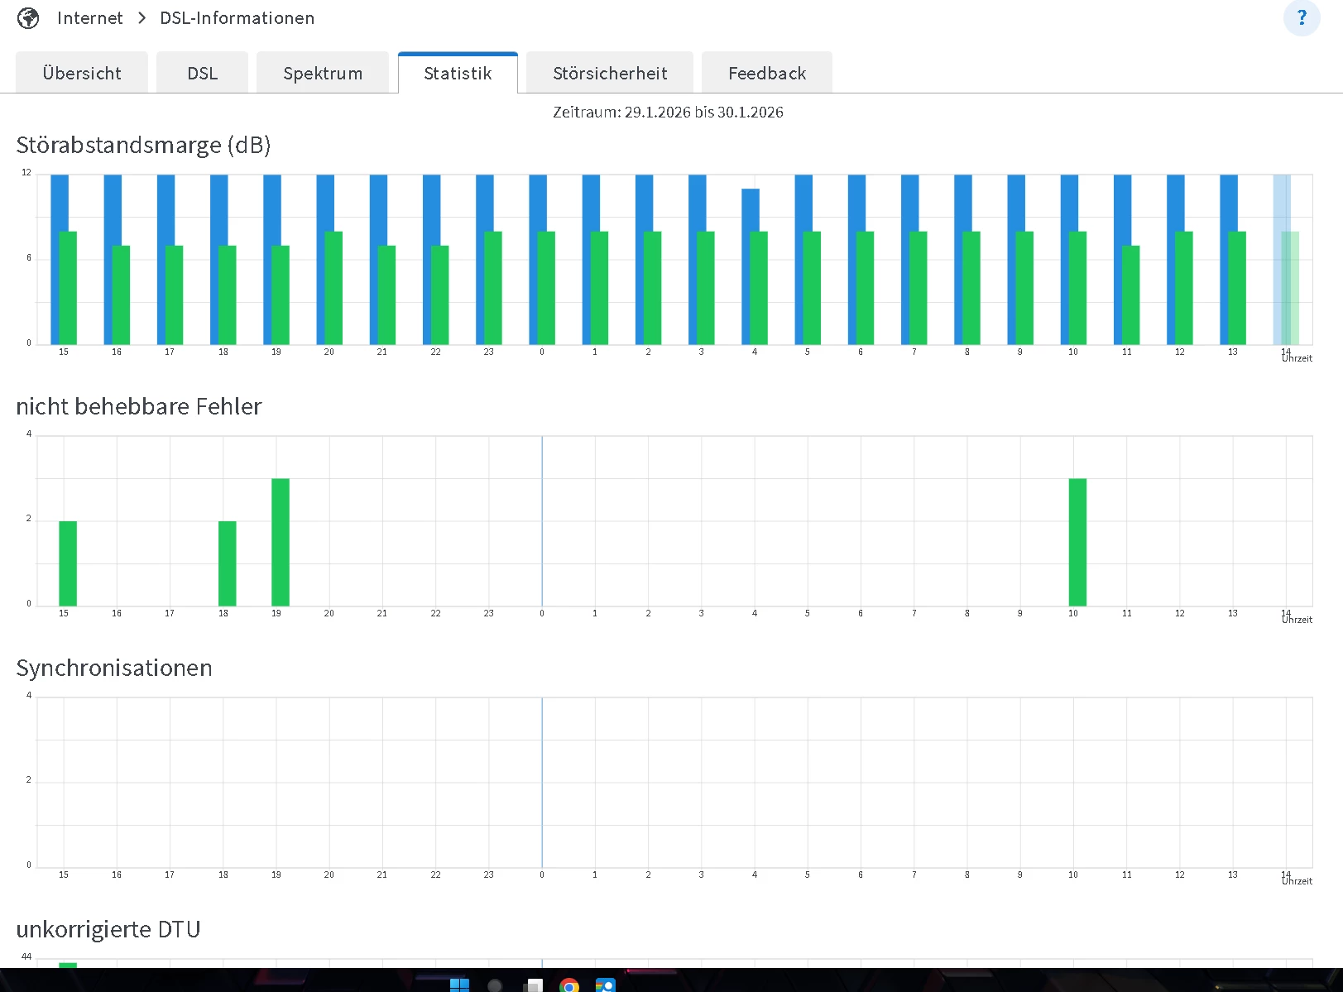Click the error bar at hour 19
Screen dimensions: 1343x992
(x=281, y=542)
